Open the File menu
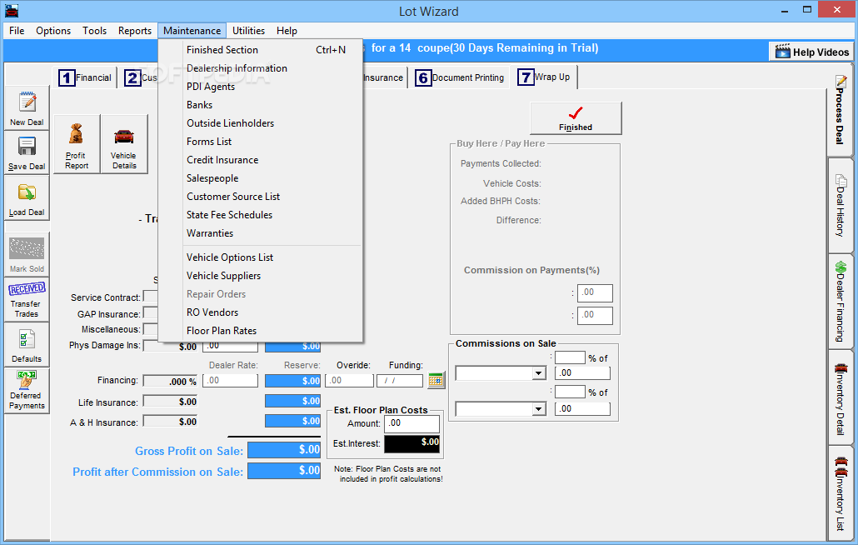 click(x=17, y=31)
